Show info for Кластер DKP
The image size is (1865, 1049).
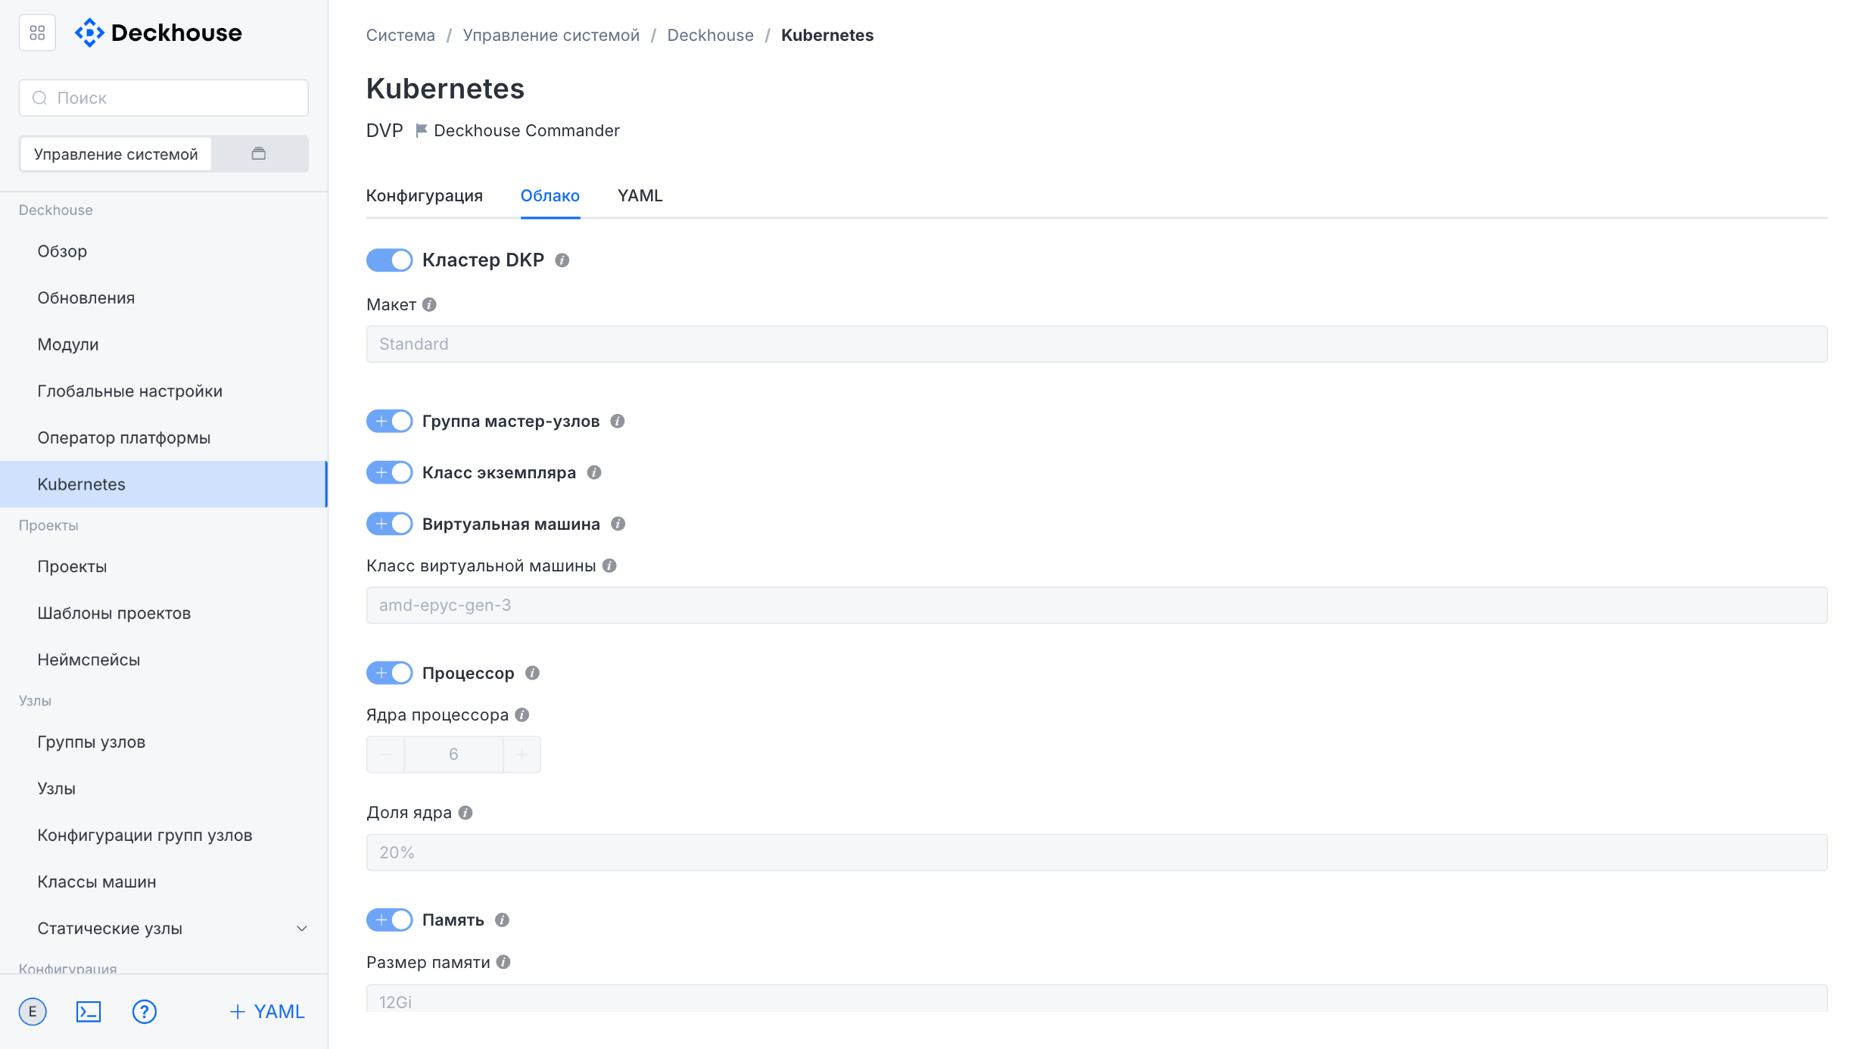(x=562, y=260)
